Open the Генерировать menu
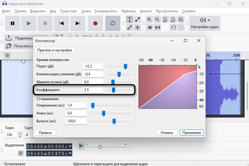This screenshot has height=166, width=249. (x=106, y=11)
